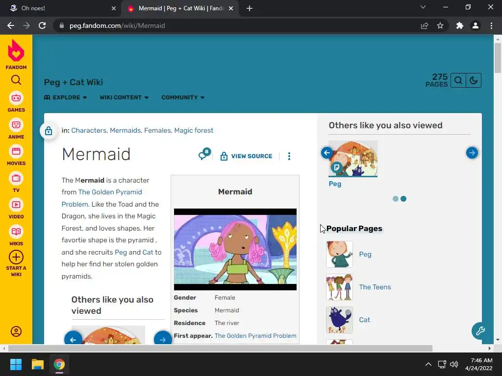
Task: Click the View Source button
Action: point(247,156)
